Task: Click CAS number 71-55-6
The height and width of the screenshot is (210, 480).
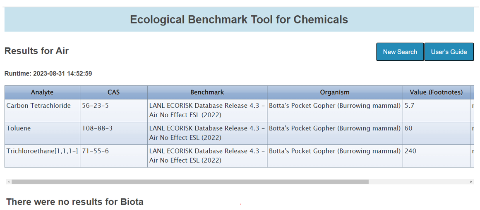Action: 95,151
